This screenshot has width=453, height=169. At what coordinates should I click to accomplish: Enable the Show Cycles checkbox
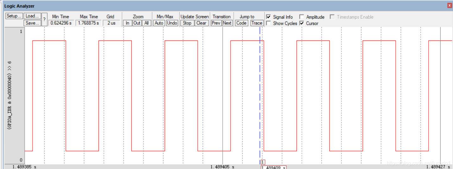coord(269,23)
